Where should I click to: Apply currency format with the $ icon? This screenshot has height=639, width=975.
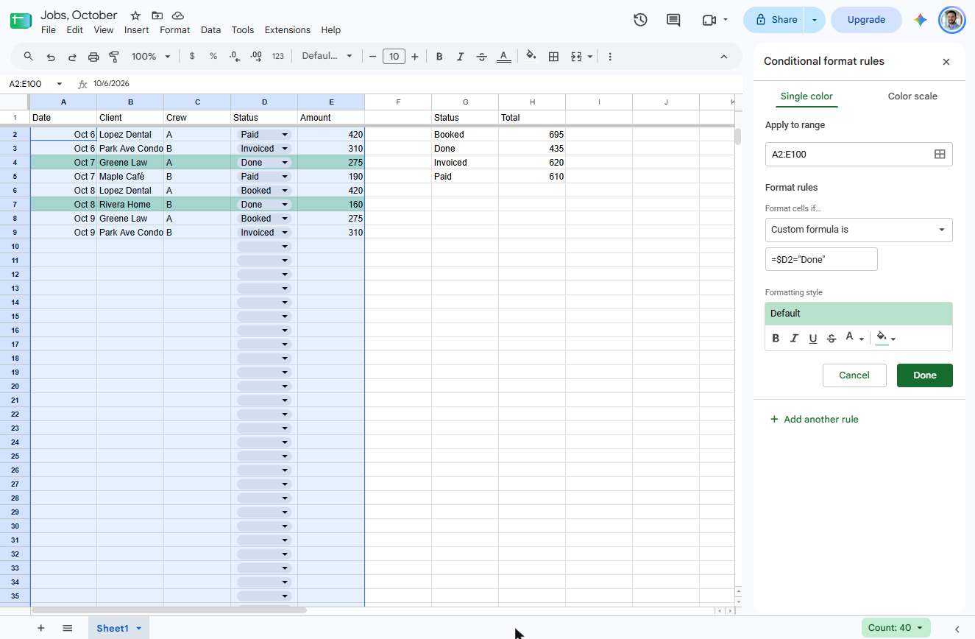(192, 57)
